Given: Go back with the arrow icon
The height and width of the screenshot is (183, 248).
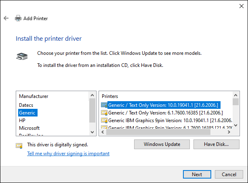Looking at the screenshot, I should point(6,18).
